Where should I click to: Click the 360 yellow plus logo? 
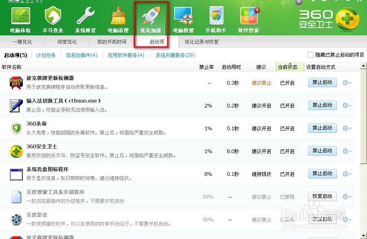(x=347, y=19)
